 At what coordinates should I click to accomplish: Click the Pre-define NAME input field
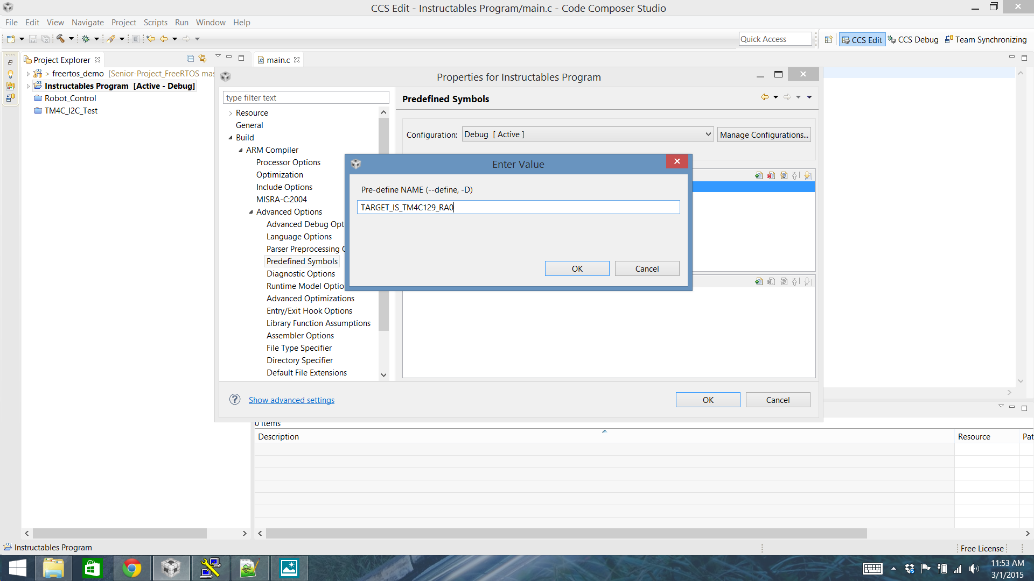(x=518, y=207)
